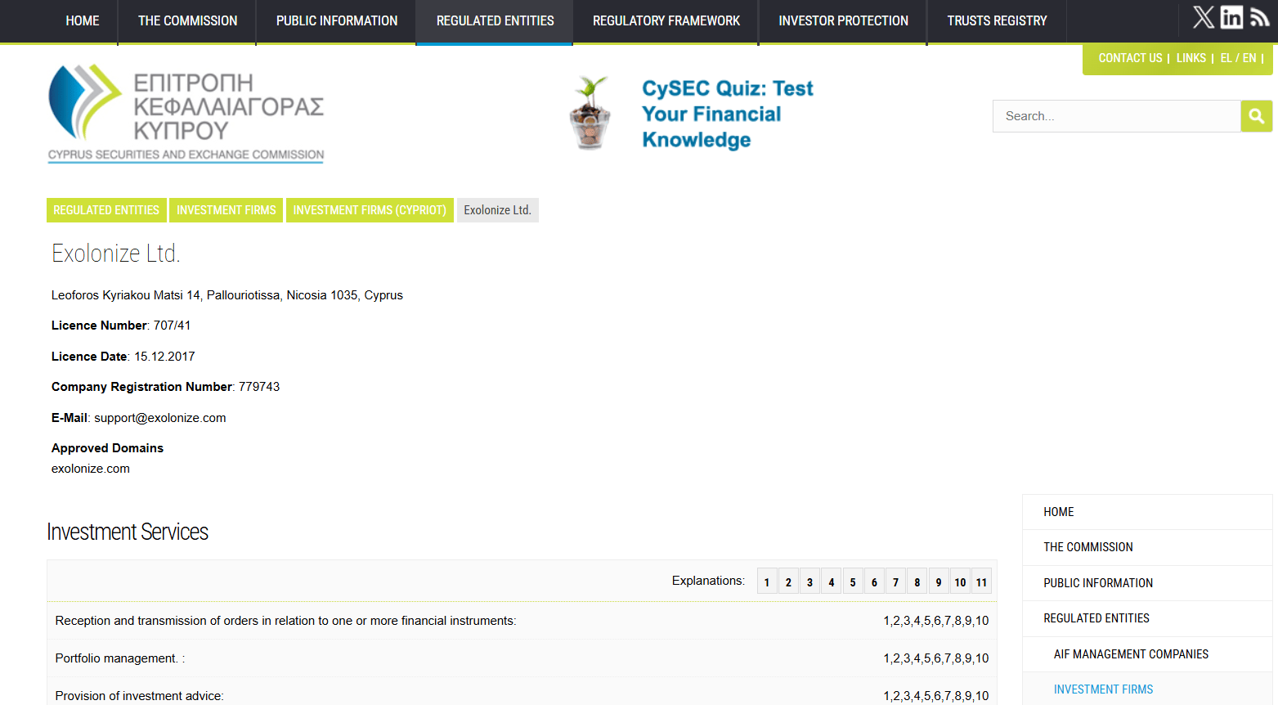Image resolution: width=1278 pixels, height=705 pixels.
Task: Click support@exolonize.com email address
Action: pos(160,418)
